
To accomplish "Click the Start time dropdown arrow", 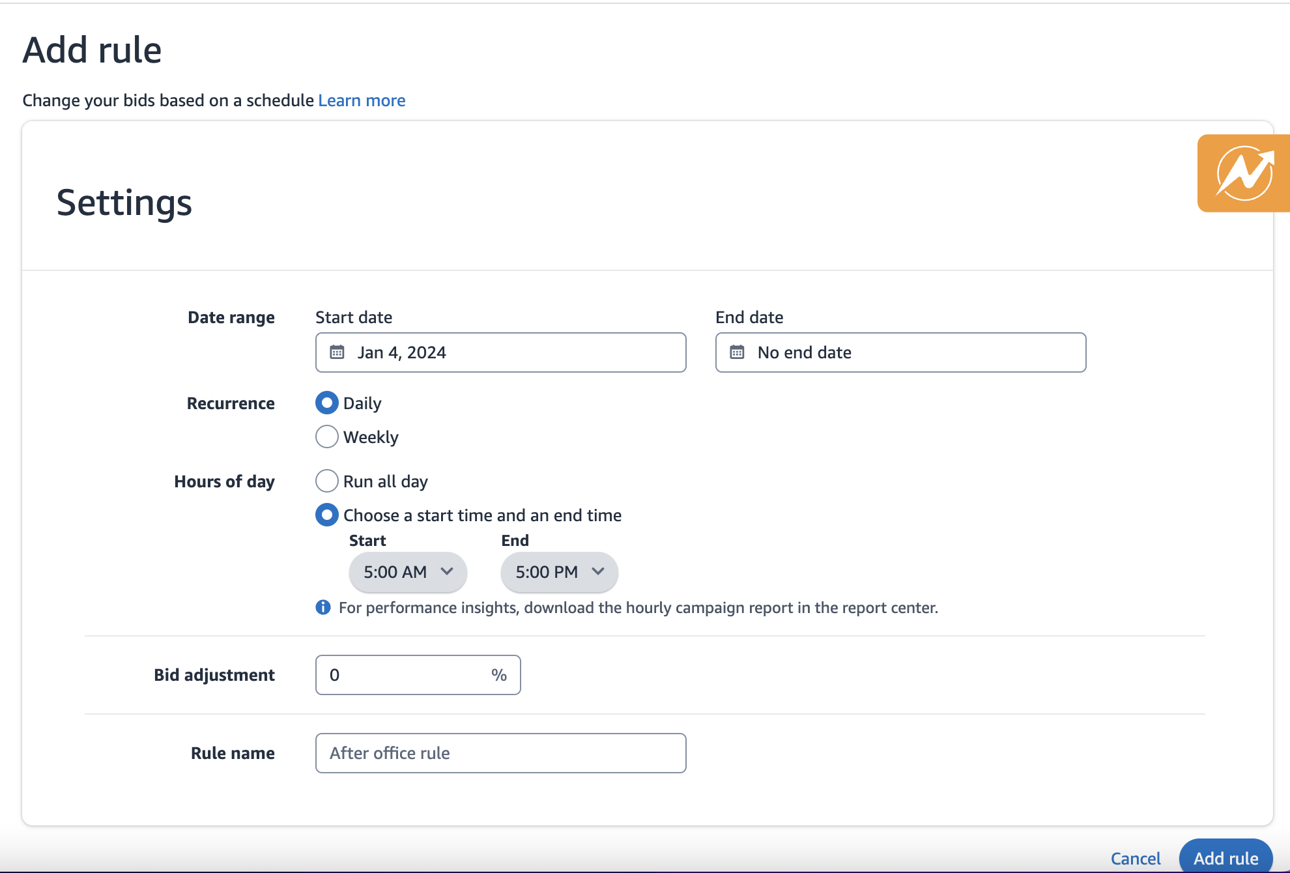I will (x=447, y=572).
